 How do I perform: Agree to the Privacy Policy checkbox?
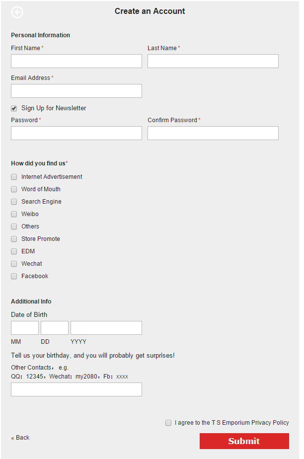[168, 423]
